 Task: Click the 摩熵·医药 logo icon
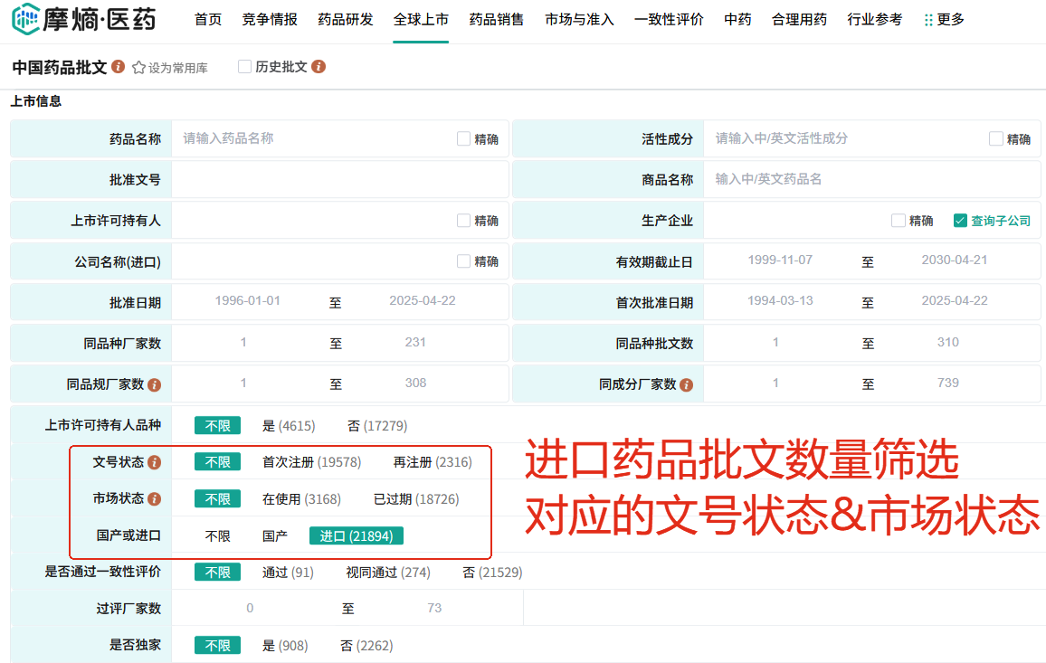point(25,18)
